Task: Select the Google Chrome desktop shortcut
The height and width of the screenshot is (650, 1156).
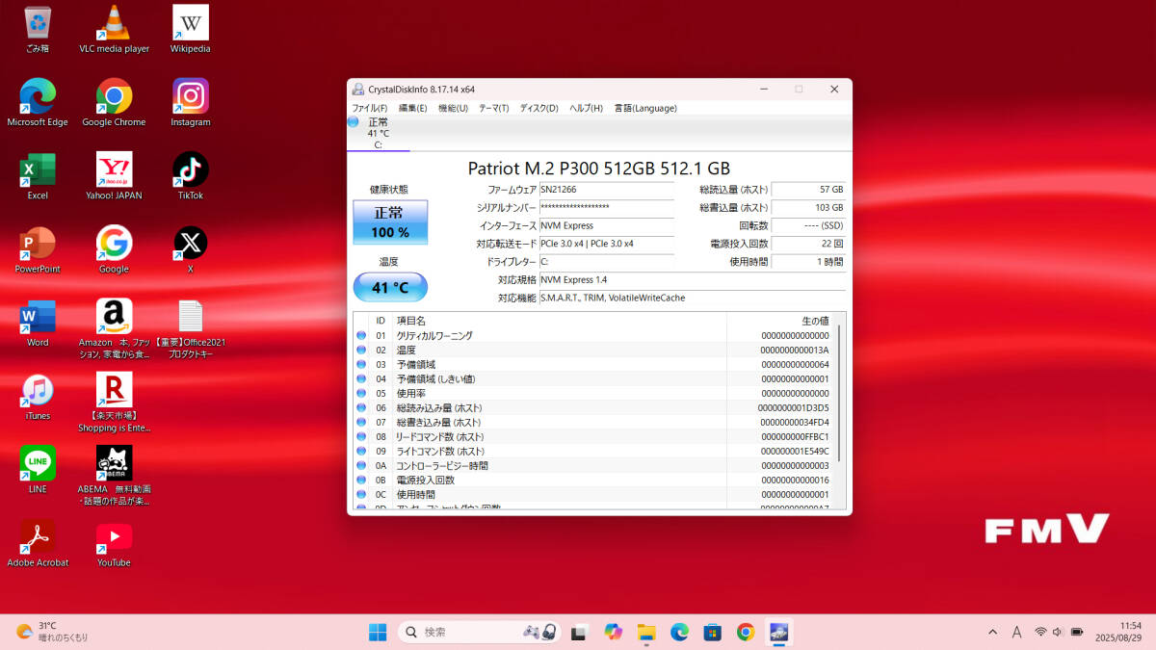Action: 114,103
